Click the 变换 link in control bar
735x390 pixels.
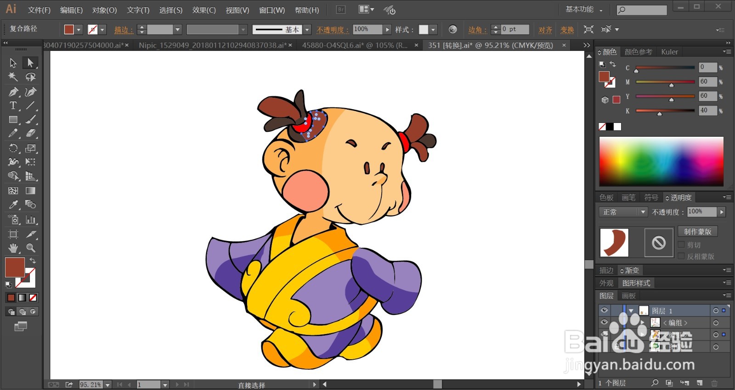click(567, 30)
